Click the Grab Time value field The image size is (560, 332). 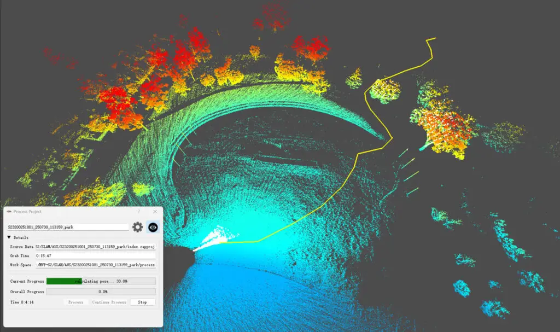95,255
